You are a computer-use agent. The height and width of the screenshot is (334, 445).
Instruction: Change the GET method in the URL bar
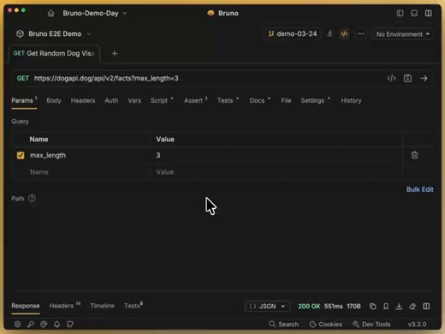tap(23, 78)
